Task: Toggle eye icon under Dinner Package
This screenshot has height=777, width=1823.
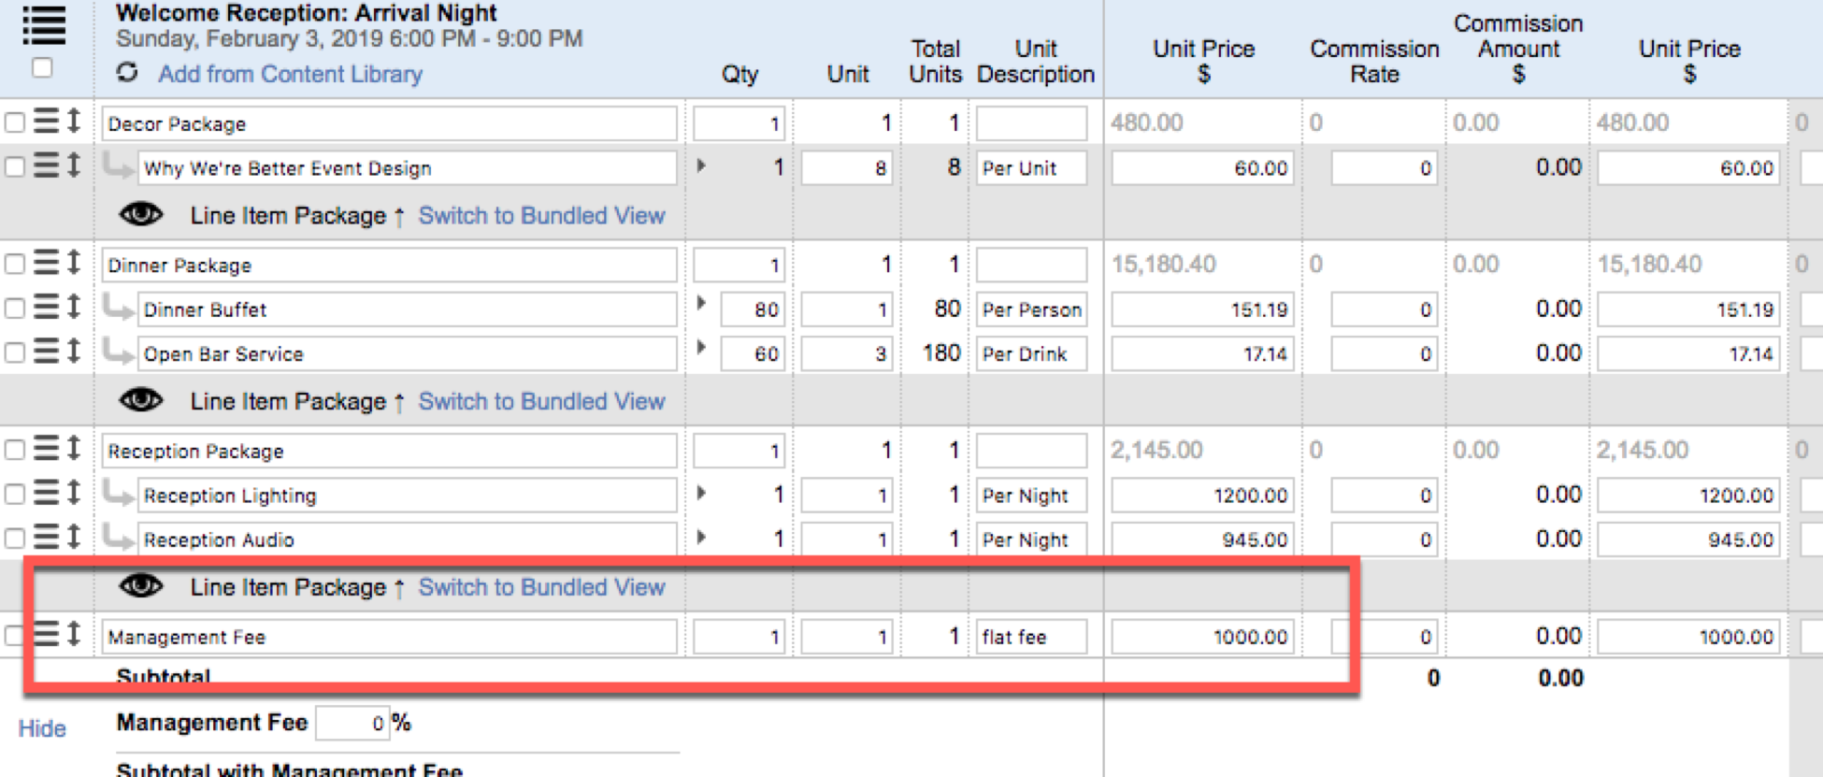Action: [x=141, y=400]
